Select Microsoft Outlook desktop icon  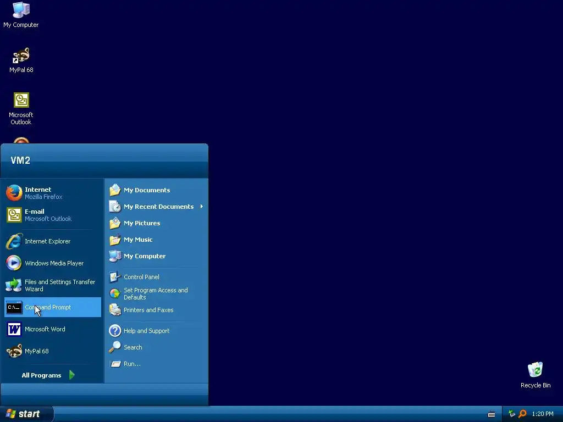[x=21, y=109]
